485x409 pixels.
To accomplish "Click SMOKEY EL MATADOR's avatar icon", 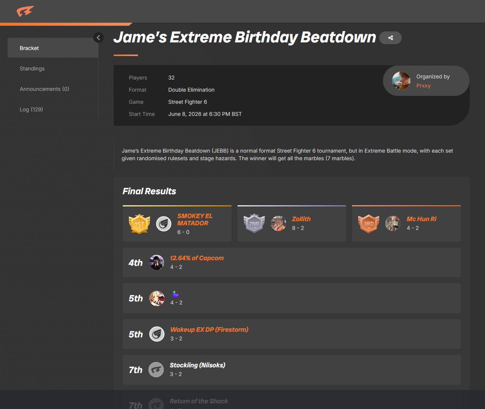I will [x=164, y=224].
